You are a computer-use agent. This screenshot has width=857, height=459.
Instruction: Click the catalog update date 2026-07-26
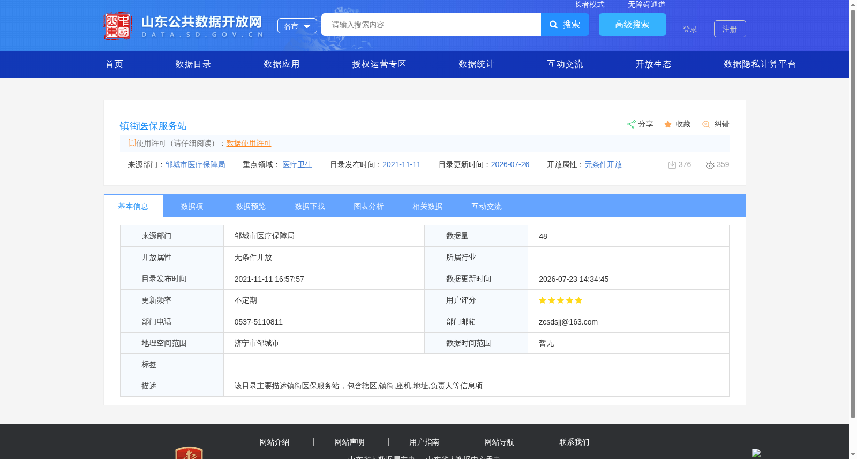coord(510,164)
